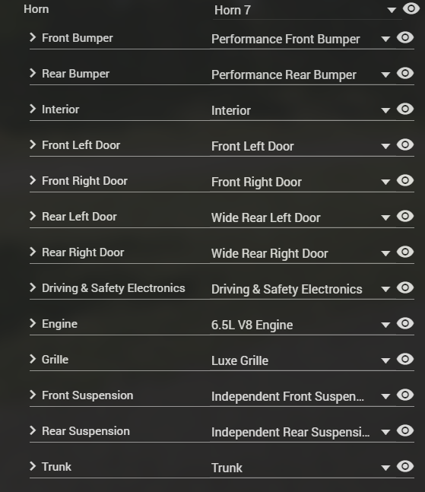The width and height of the screenshot is (425, 492).
Task: Hide the Engine part
Action: coord(405,323)
